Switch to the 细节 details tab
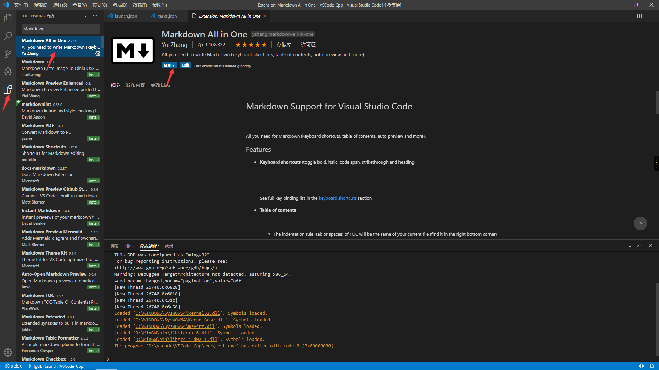This screenshot has width=659, height=370. click(116, 85)
